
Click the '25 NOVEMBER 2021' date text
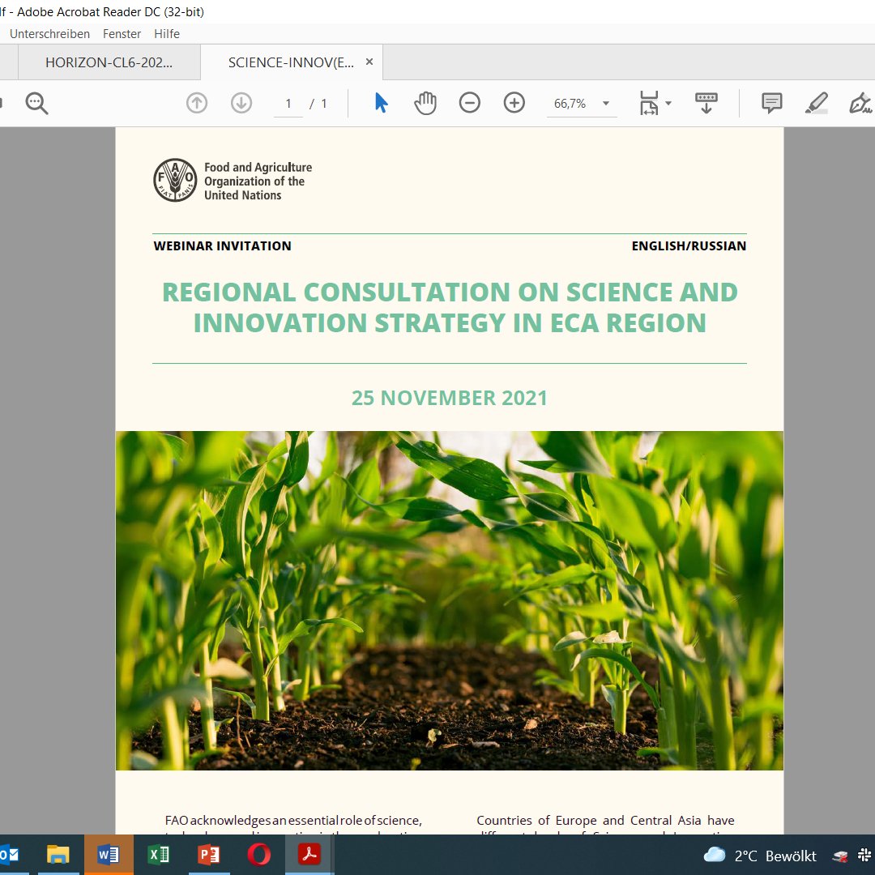pos(449,398)
